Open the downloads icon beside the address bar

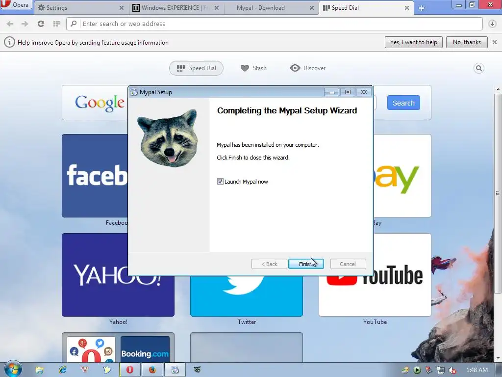pos(492,24)
